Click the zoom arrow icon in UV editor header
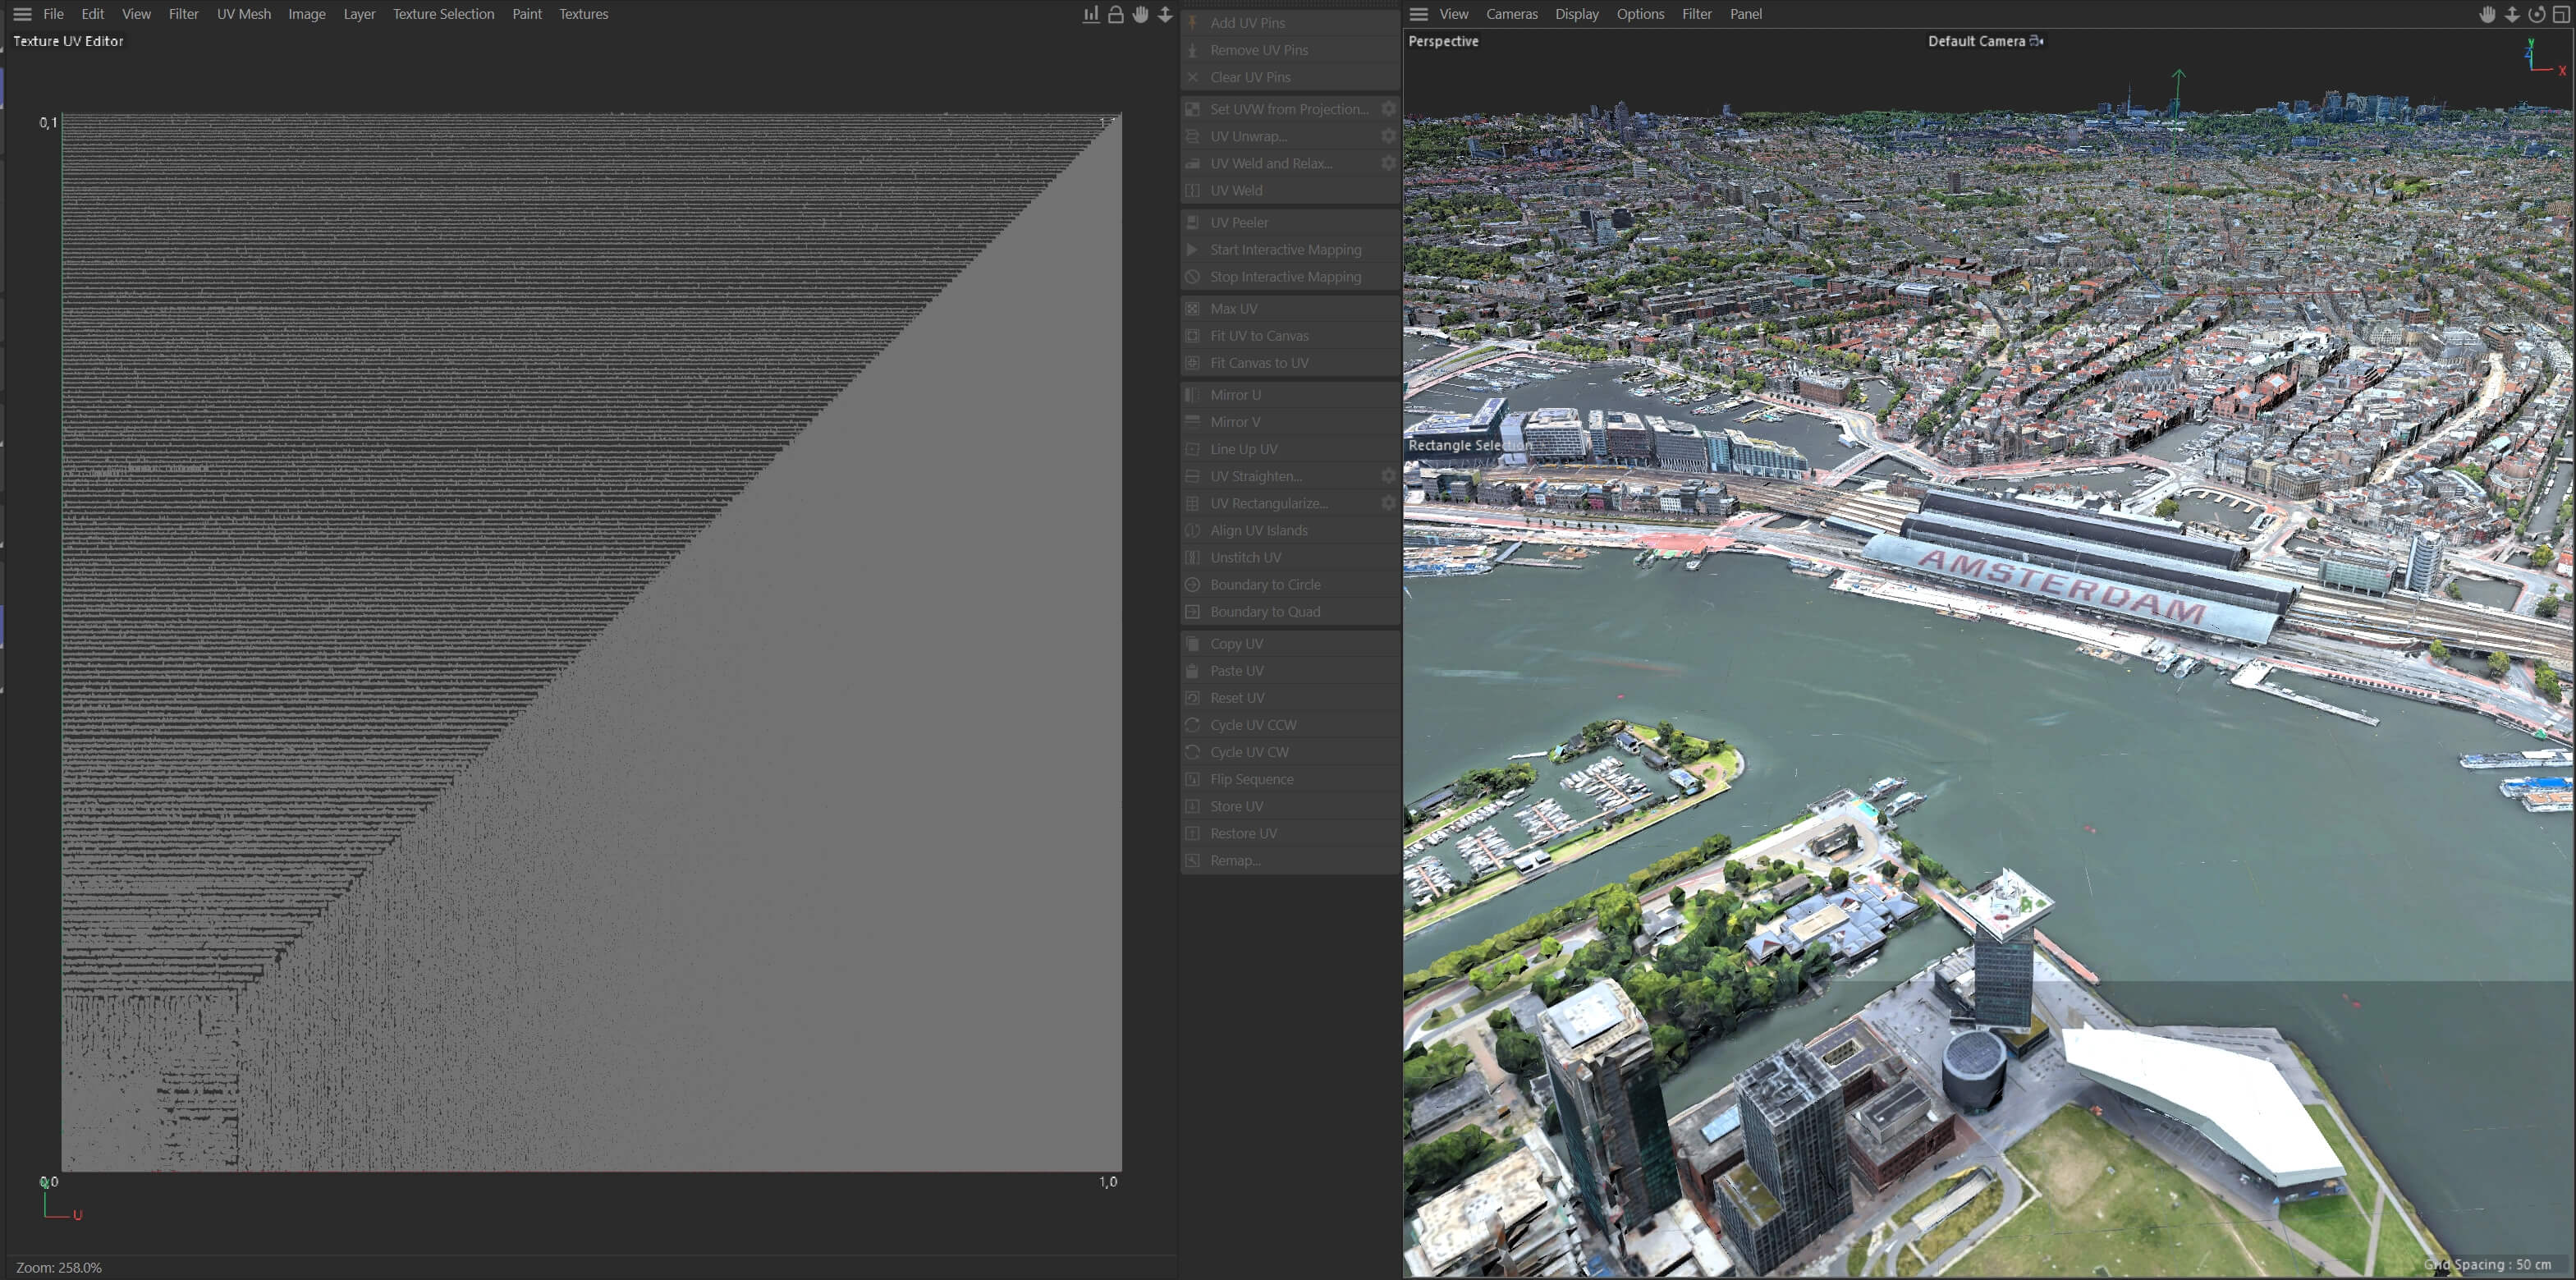This screenshot has height=1280, width=2576. point(1165,14)
